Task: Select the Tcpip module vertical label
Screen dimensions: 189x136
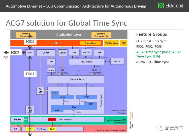Action: 101,100
